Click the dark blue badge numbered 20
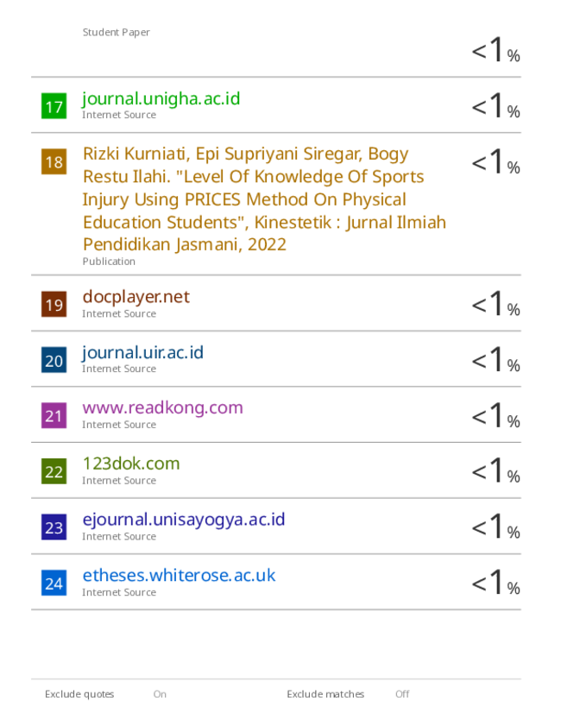The height and width of the screenshot is (726, 561). point(54,360)
